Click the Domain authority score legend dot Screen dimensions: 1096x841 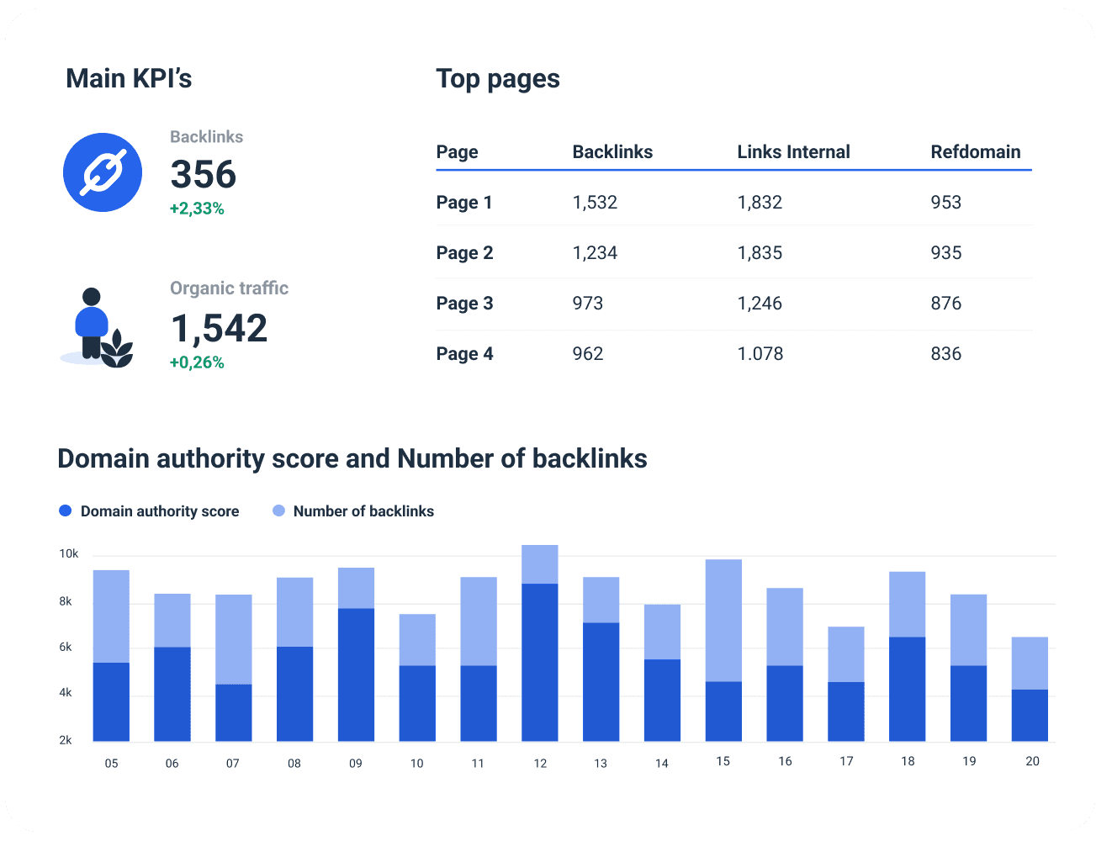(63, 510)
